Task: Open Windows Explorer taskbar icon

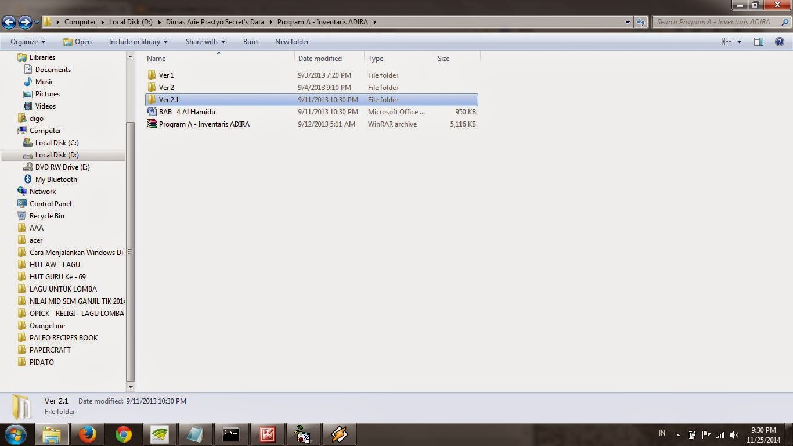Action: click(x=51, y=434)
